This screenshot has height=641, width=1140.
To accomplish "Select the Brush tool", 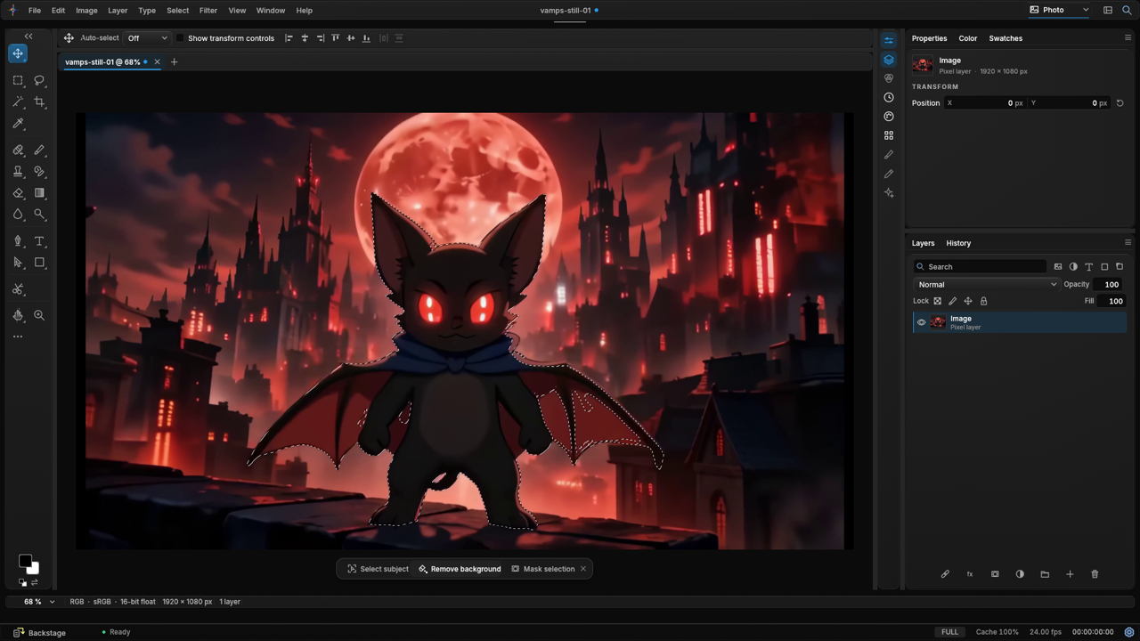I will [39, 150].
